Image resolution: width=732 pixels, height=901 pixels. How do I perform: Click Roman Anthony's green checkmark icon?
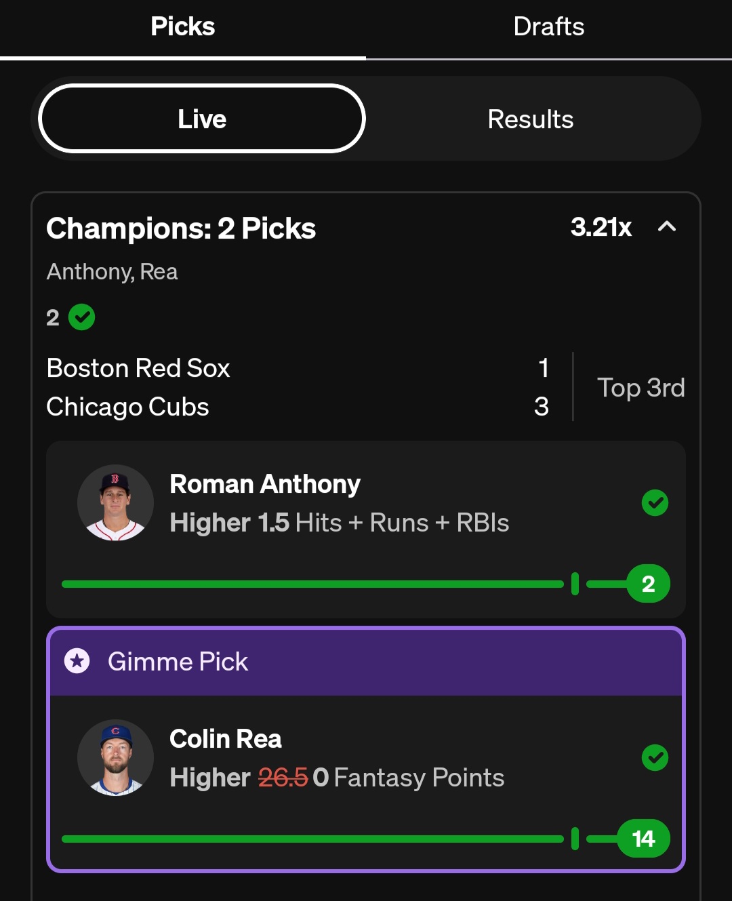point(655,503)
